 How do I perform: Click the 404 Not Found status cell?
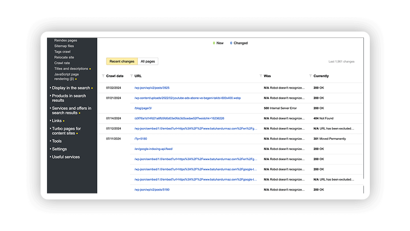click(323, 118)
